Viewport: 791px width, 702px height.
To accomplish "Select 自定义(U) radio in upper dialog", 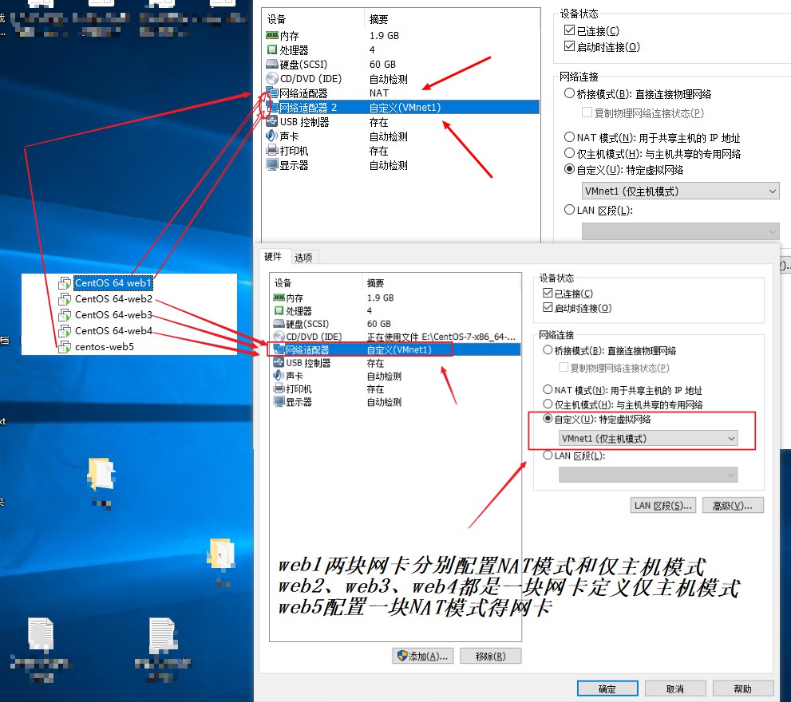I will pos(570,169).
